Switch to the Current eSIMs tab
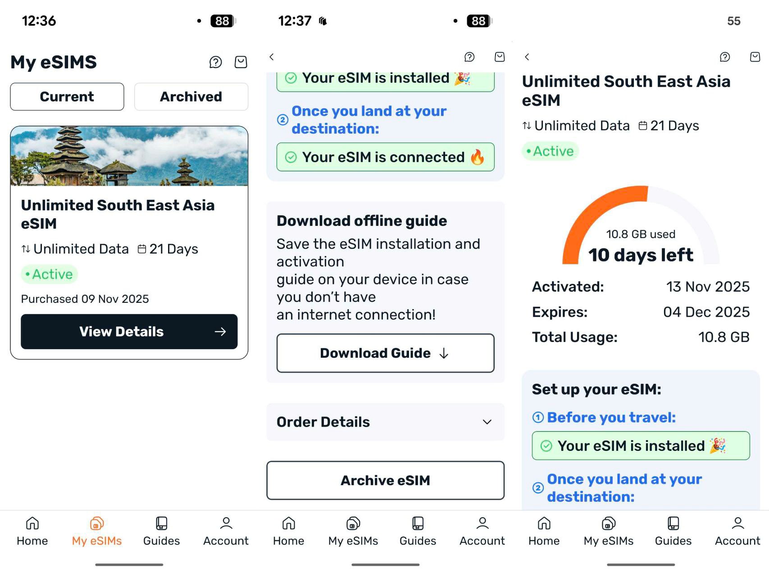 [67, 97]
